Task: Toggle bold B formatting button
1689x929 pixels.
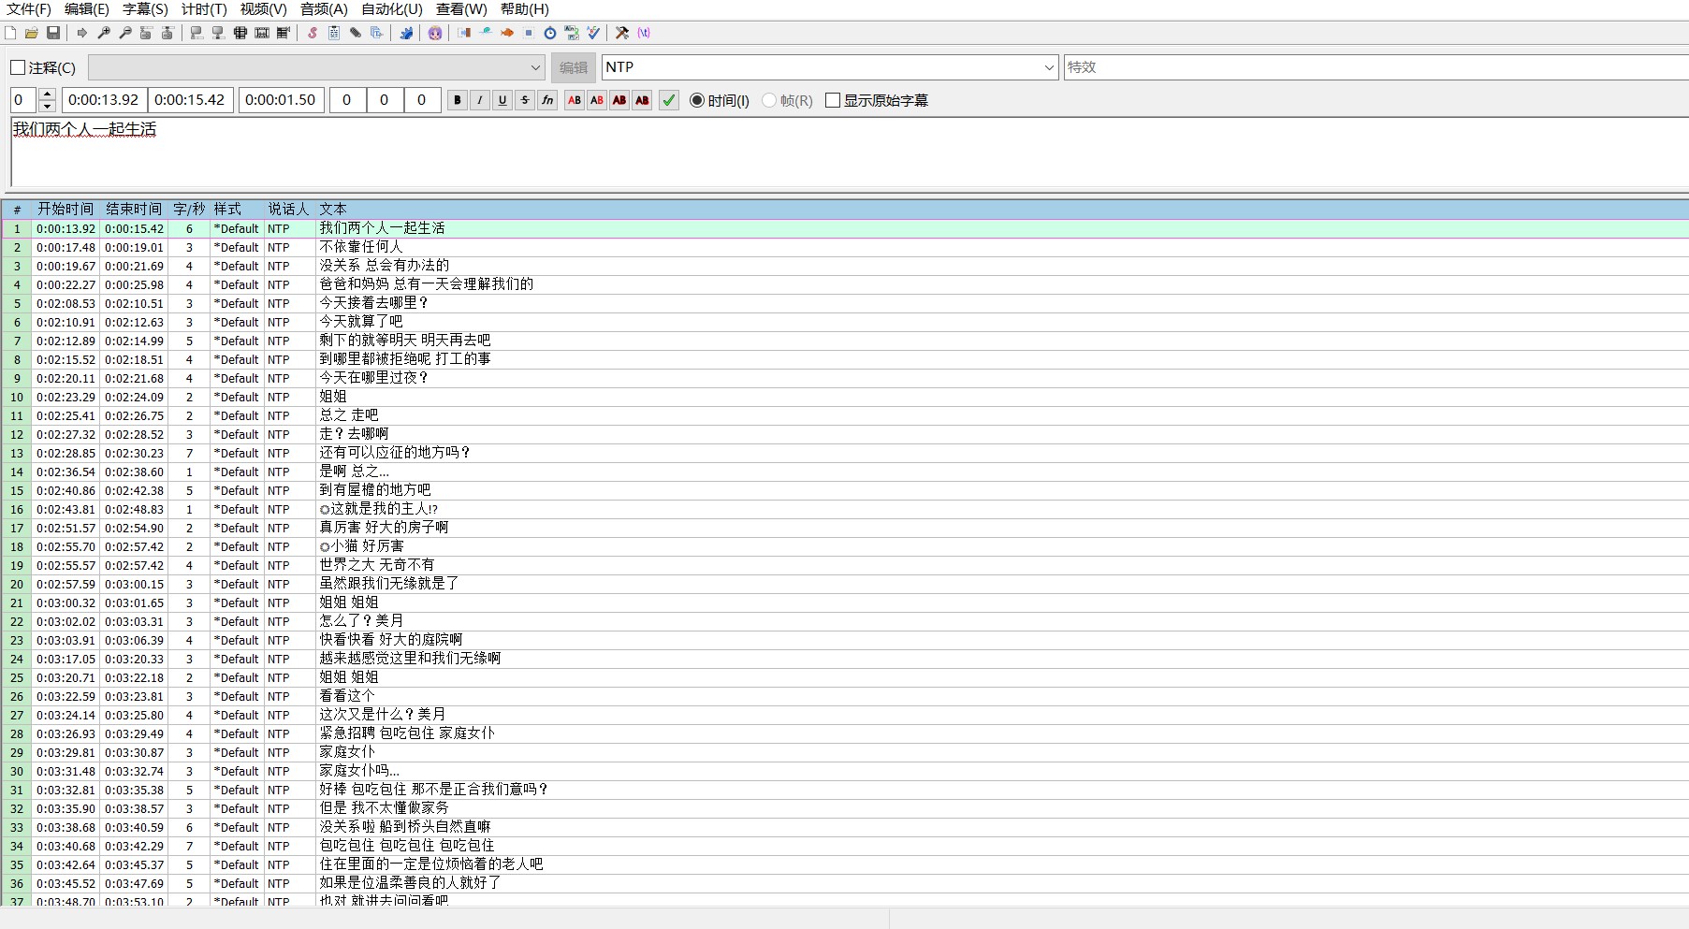Action: pyautogui.click(x=458, y=100)
